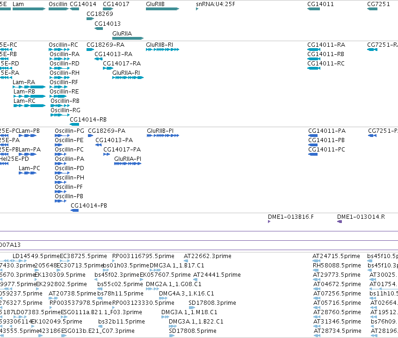Select the DMG3A1_1.M18.C1 EST
Image resolution: width=398 pixels, height=338 pixels.
pos(165,317)
